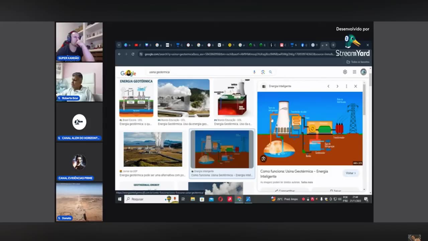Open the Windows Start menu

click(119, 199)
